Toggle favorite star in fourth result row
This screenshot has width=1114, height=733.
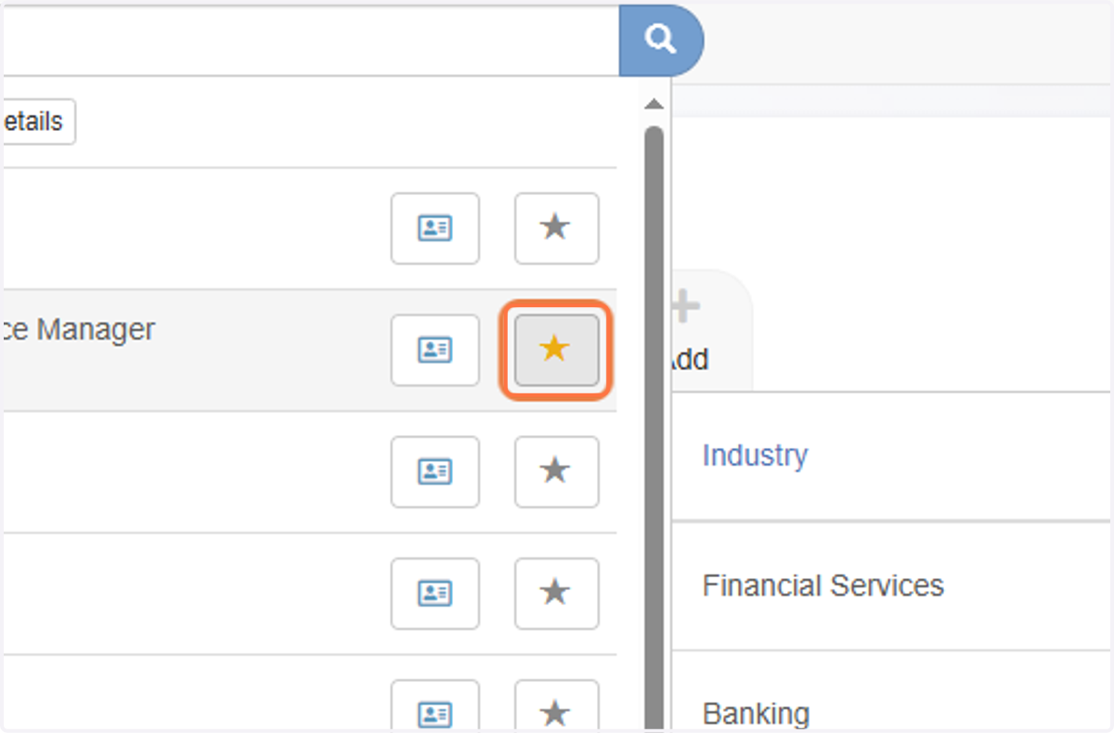[x=556, y=593]
